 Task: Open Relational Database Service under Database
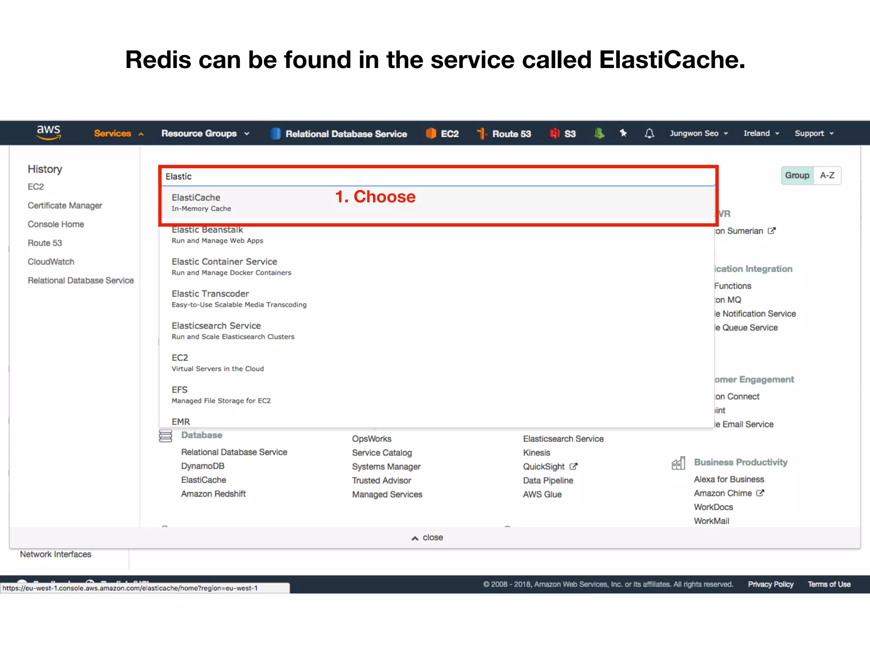point(234,452)
